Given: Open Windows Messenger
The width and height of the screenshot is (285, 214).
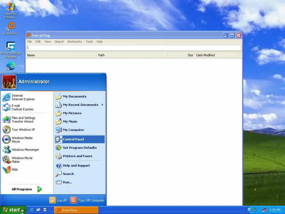Looking at the screenshot, I should click(27, 150).
